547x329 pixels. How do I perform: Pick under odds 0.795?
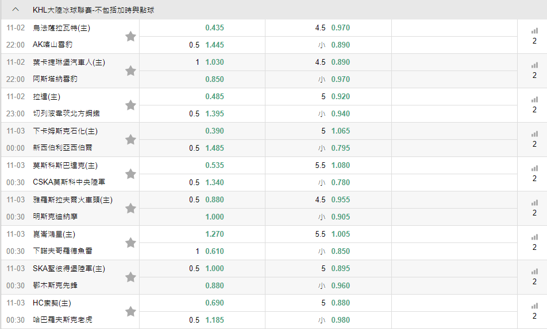[341, 148]
